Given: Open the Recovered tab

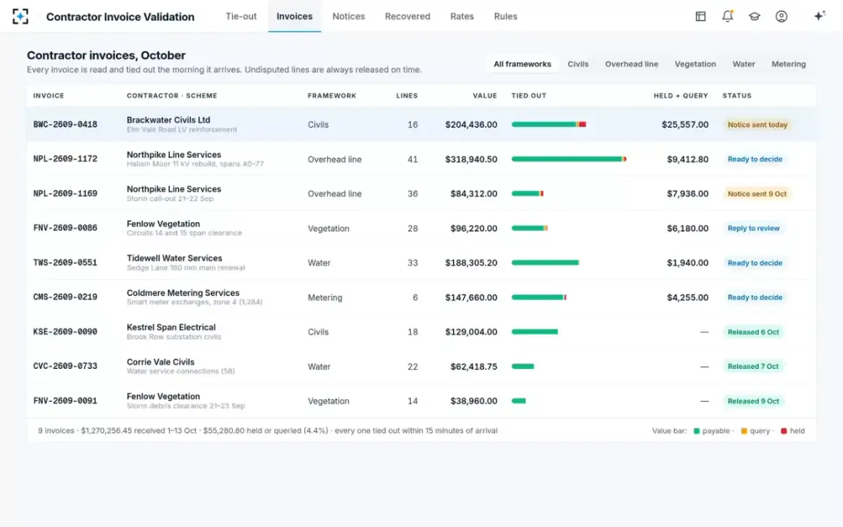Looking at the screenshot, I should 407,16.
